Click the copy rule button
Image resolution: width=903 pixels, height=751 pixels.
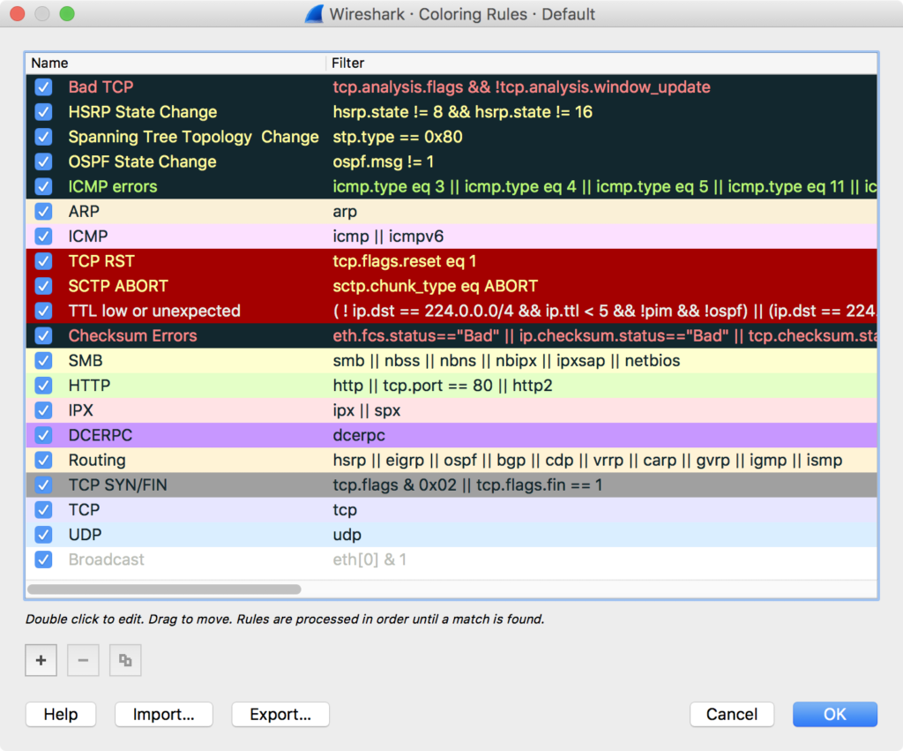click(125, 660)
